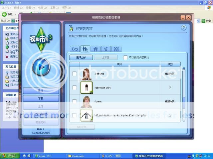The width and height of the screenshot is (213, 159).
Task: Switch to 2.JPG paint taskbar item
Action: [x=115, y=156]
